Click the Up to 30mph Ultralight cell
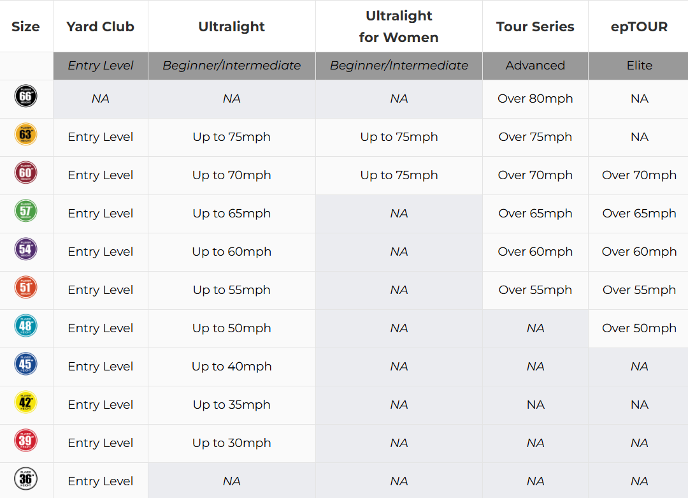Screen dimensions: 688x498 pyautogui.click(x=232, y=443)
